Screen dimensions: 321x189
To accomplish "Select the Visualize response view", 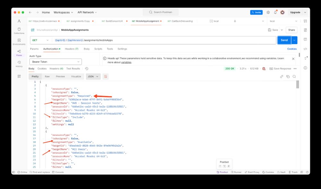I will point(76,77).
